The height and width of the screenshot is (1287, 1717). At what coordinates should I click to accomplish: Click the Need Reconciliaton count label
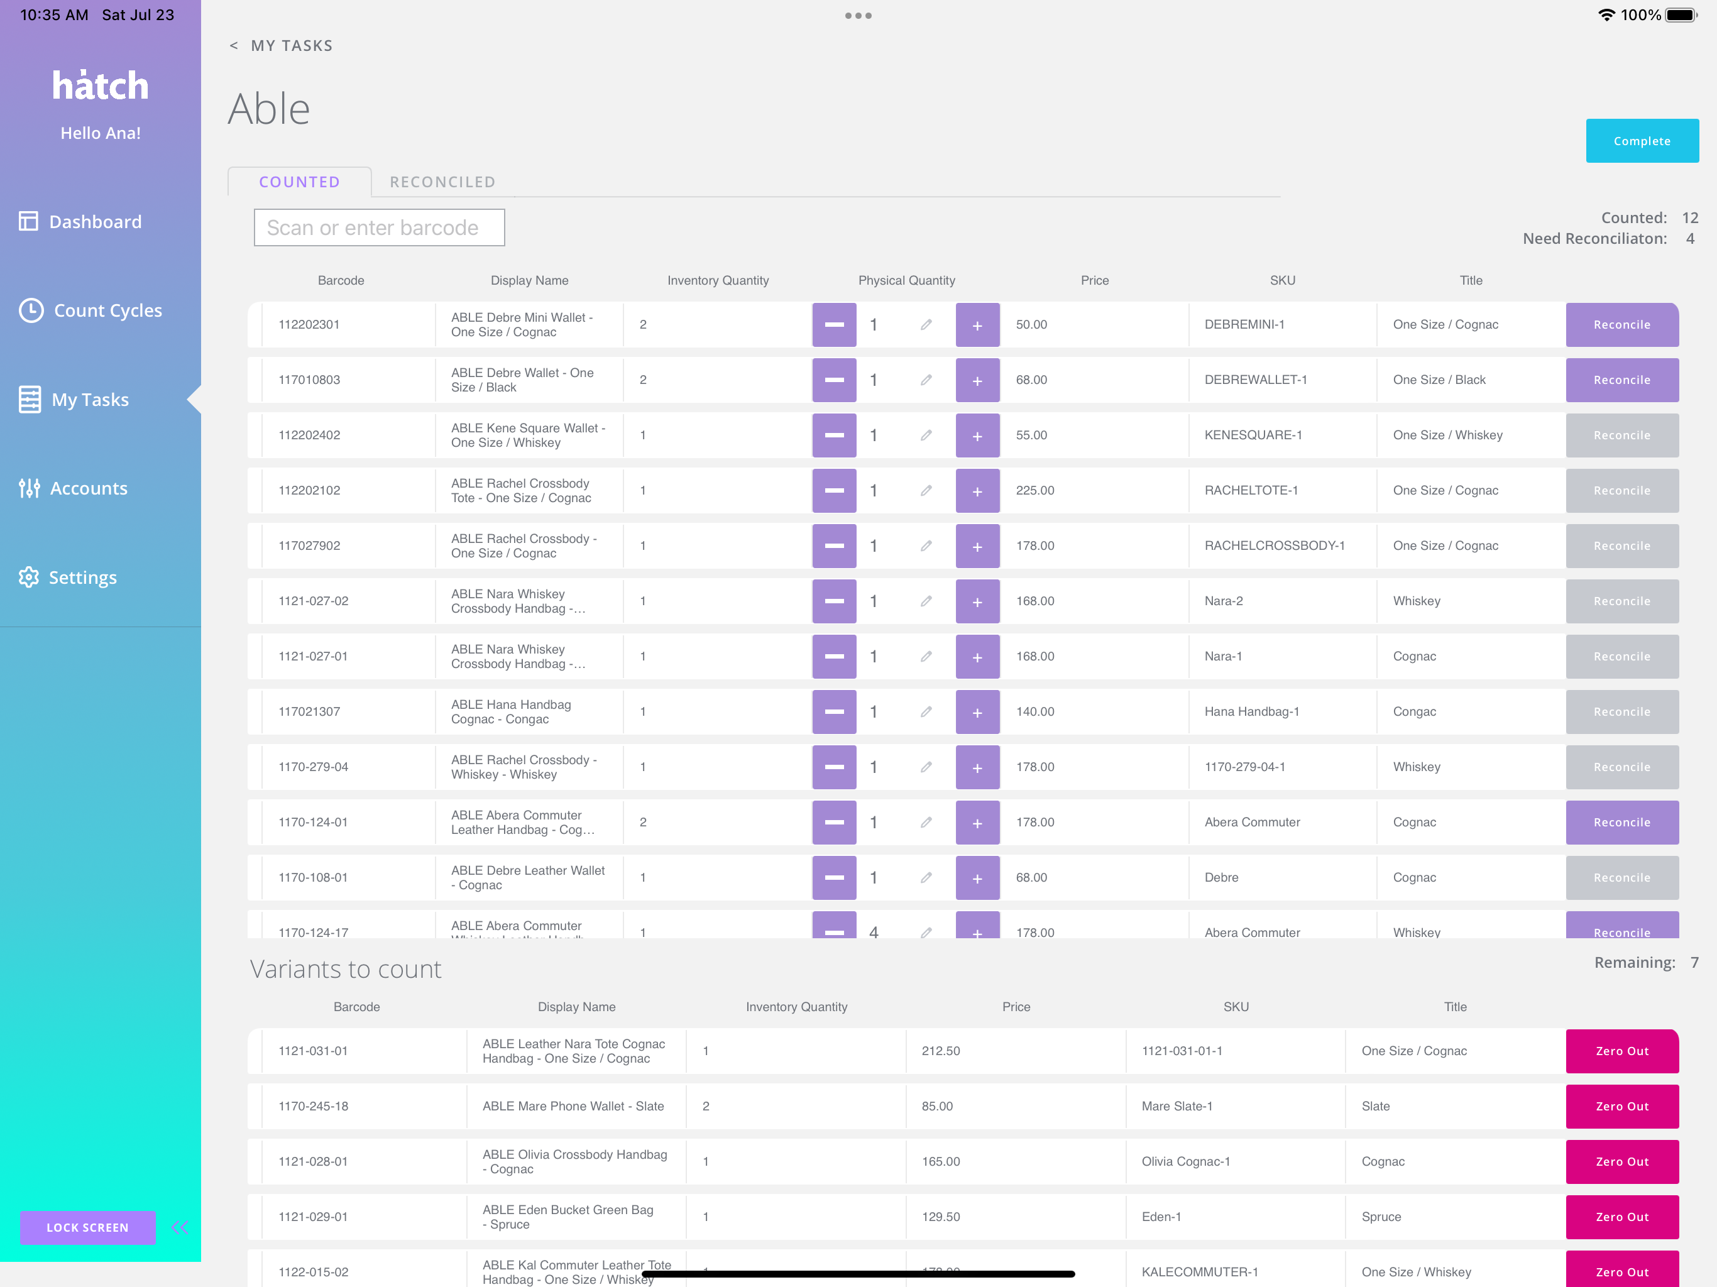(1594, 238)
